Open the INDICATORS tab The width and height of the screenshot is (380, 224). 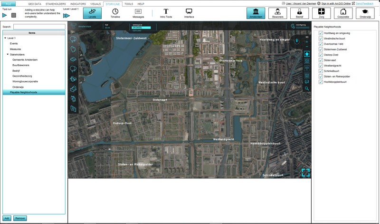tap(78, 4)
